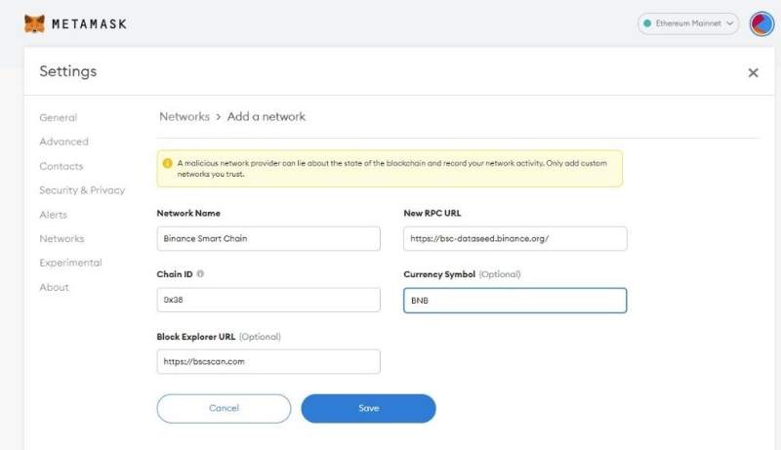Open Security & Privacy settings
The image size is (781, 450).
click(82, 190)
